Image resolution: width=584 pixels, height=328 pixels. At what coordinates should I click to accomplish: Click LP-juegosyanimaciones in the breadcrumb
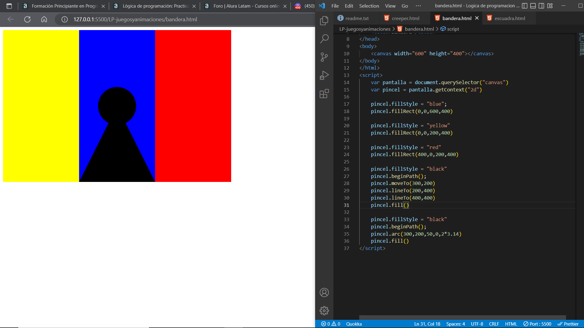pos(365,29)
